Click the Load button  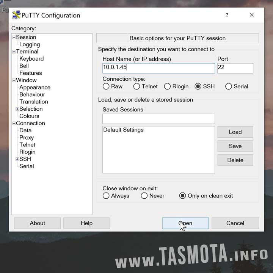pos(235,132)
